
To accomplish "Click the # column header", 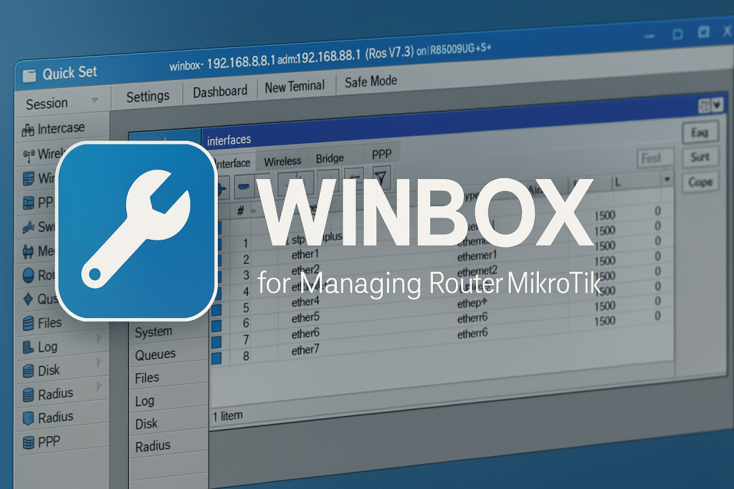I will 240,210.
